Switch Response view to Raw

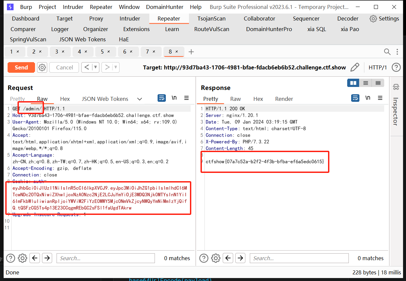tap(236, 99)
